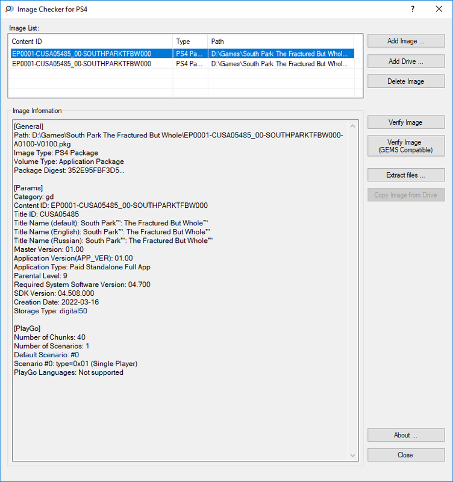453x482 pixels.
Task: Click the first row's PS4 Pa... type cell
Action: (190, 54)
